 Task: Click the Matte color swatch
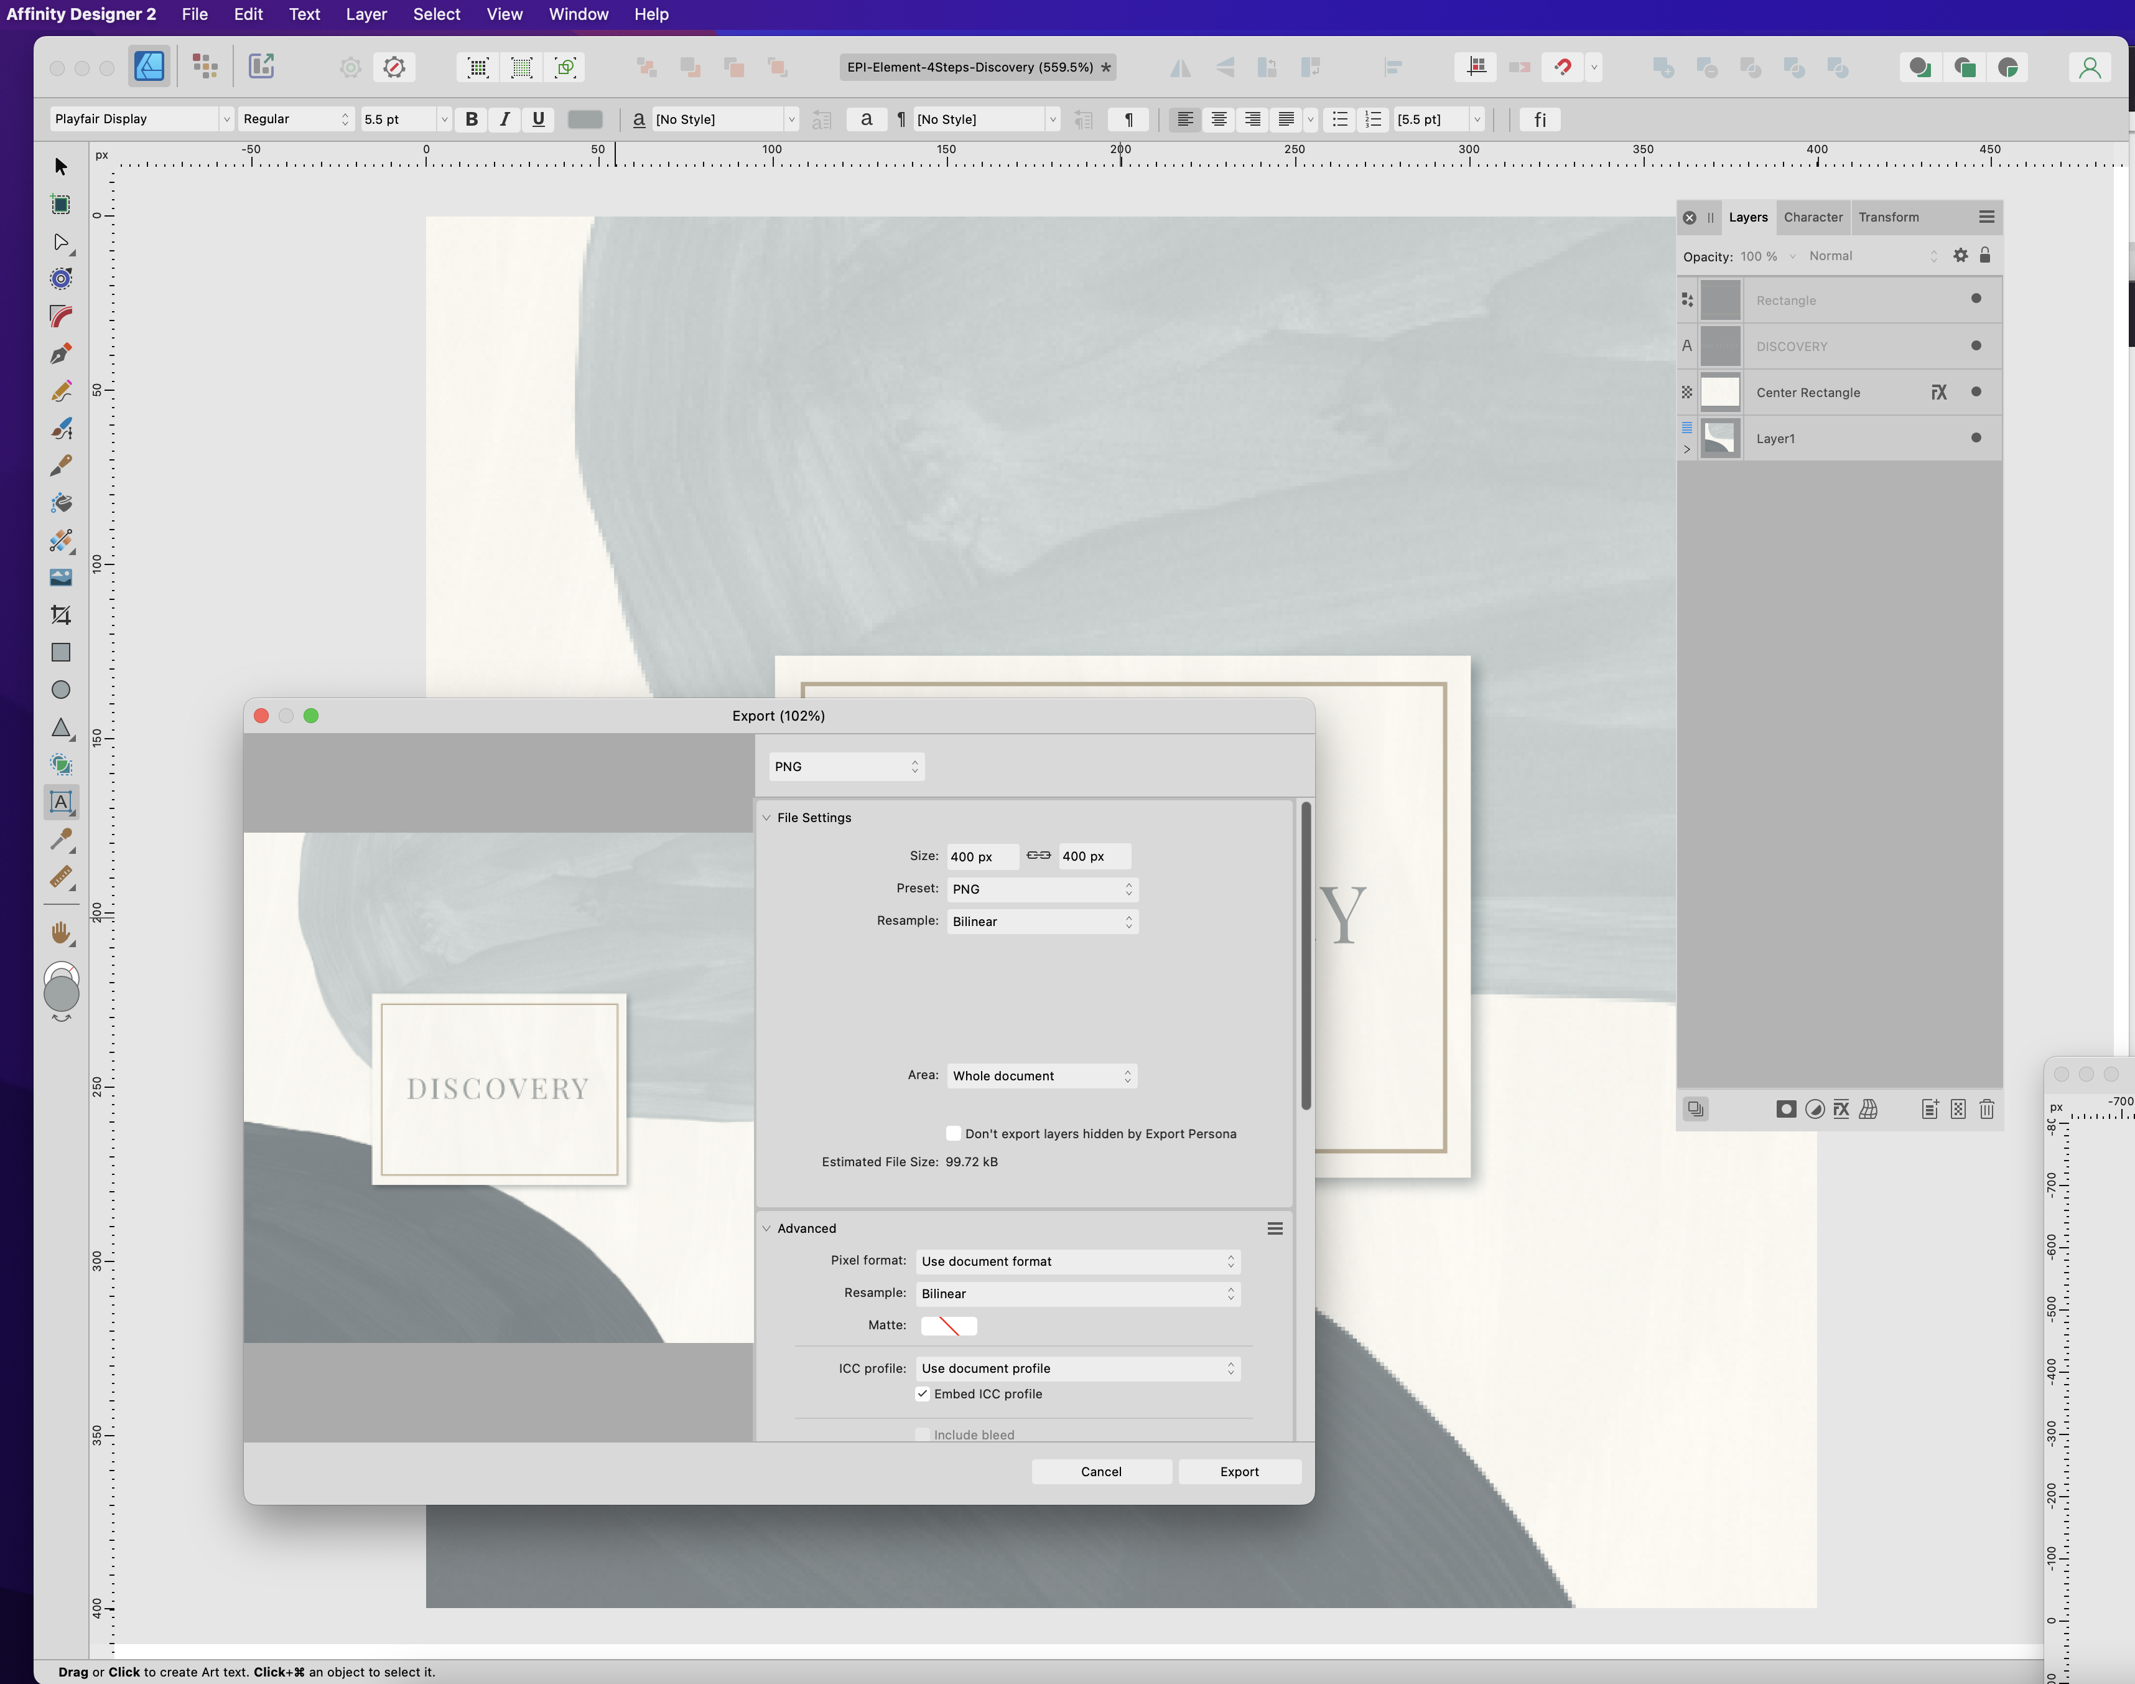[x=948, y=1326]
